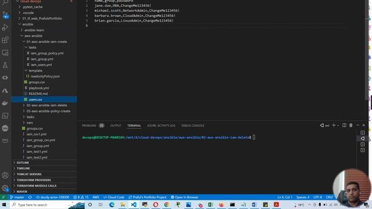372x209 pixels.
Task: Click UTF-8 encoding in status bar
Action: pyautogui.click(x=318, y=197)
